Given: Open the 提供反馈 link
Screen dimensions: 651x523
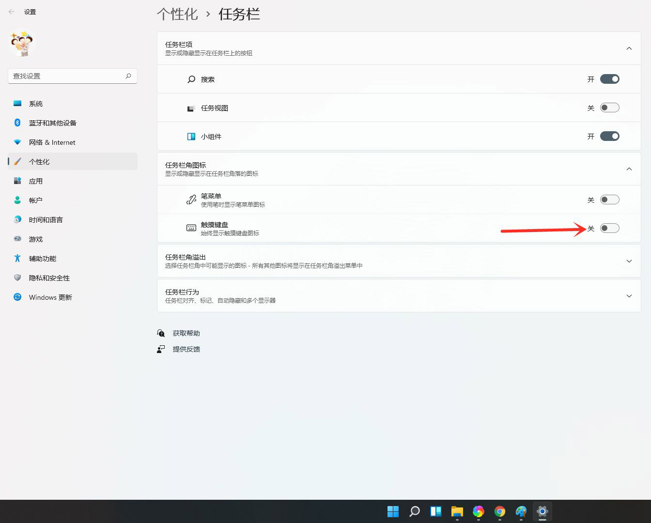Looking at the screenshot, I should [186, 349].
